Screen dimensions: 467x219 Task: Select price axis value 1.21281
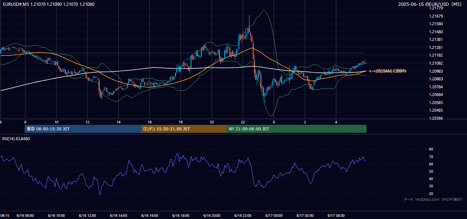click(436, 47)
